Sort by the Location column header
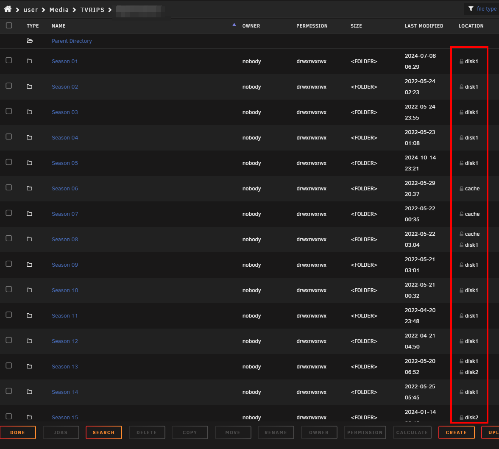499x449 pixels. pos(471,26)
